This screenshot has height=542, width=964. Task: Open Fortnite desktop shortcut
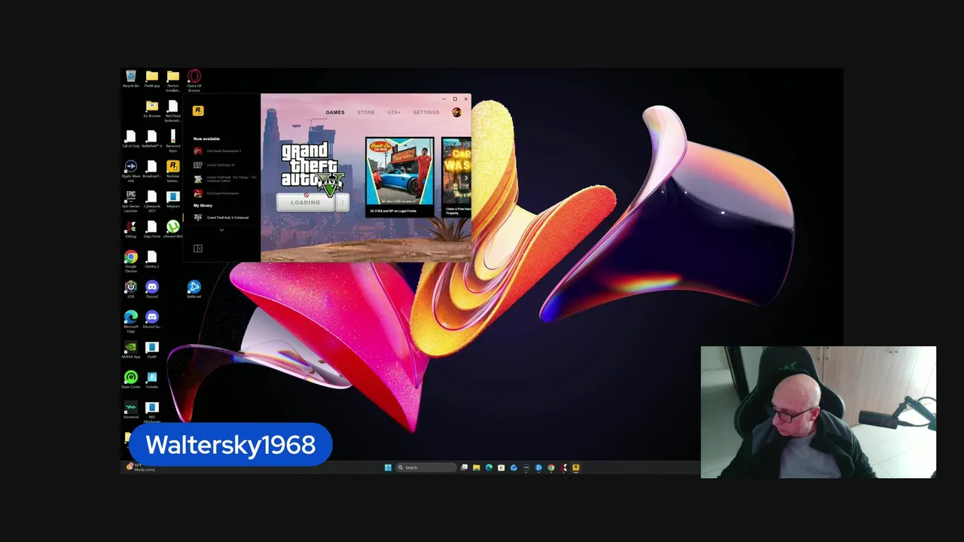point(152,380)
